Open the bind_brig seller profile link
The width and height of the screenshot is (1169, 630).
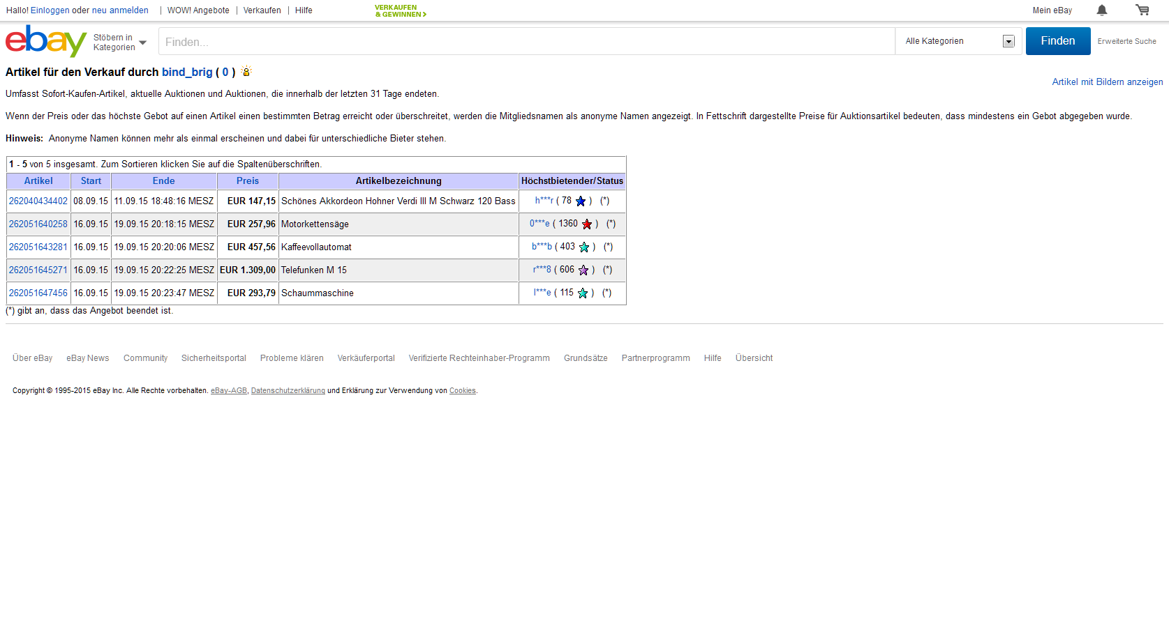187,72
